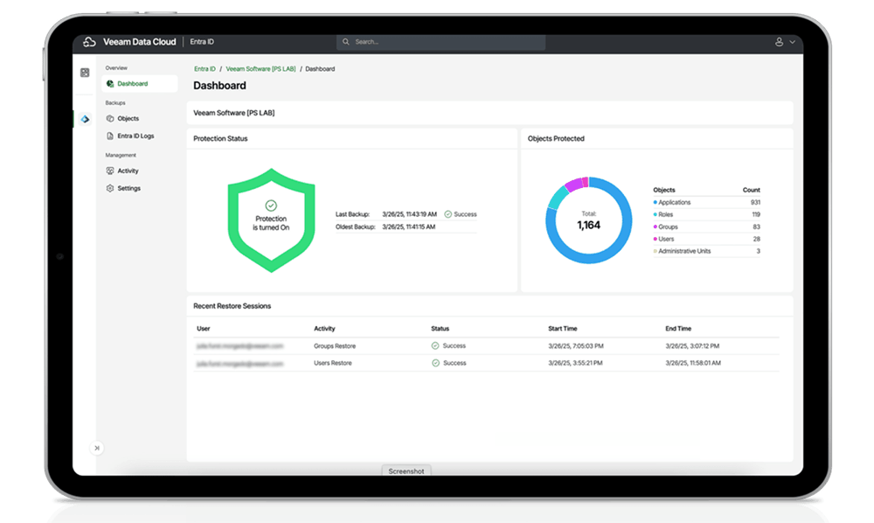The width and height of the screenshot is (874, 523).
Task: Click the Groups count 83
Action: coord(756,227)
